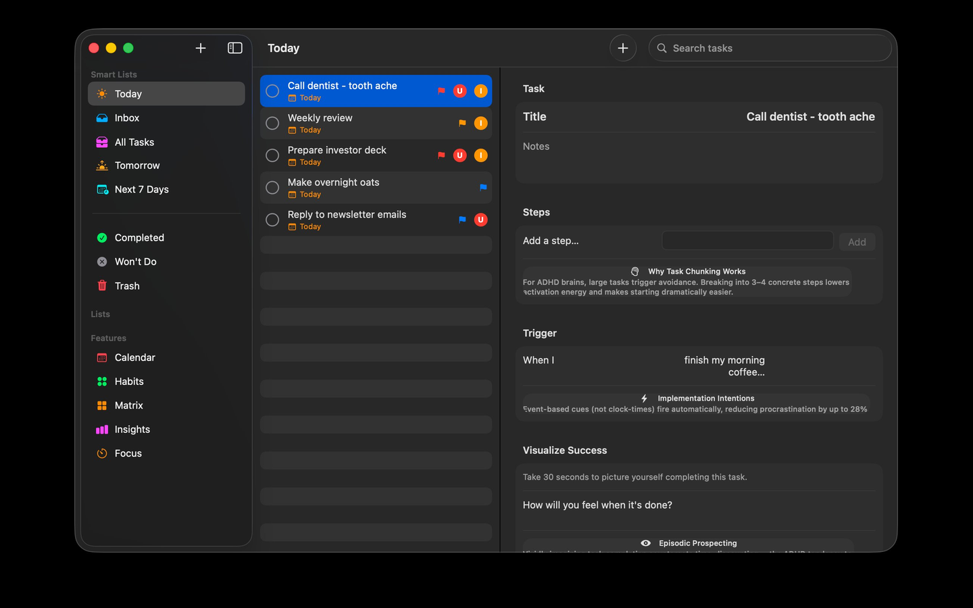Click the pink Insights bar chart icon
This screenshot has width=973, height=608.
102,430
